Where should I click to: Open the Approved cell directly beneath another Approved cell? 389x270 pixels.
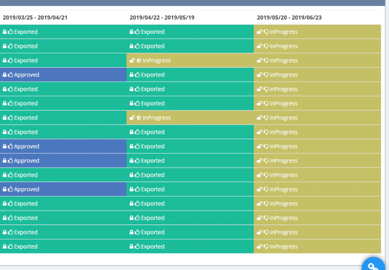pos(63,161)
